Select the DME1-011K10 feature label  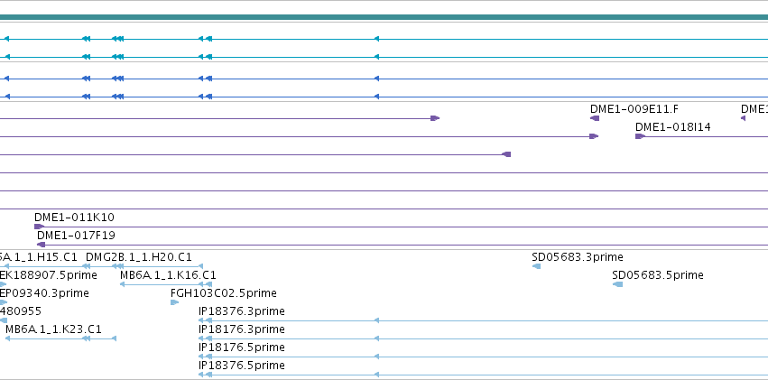[x=74, y=218]
